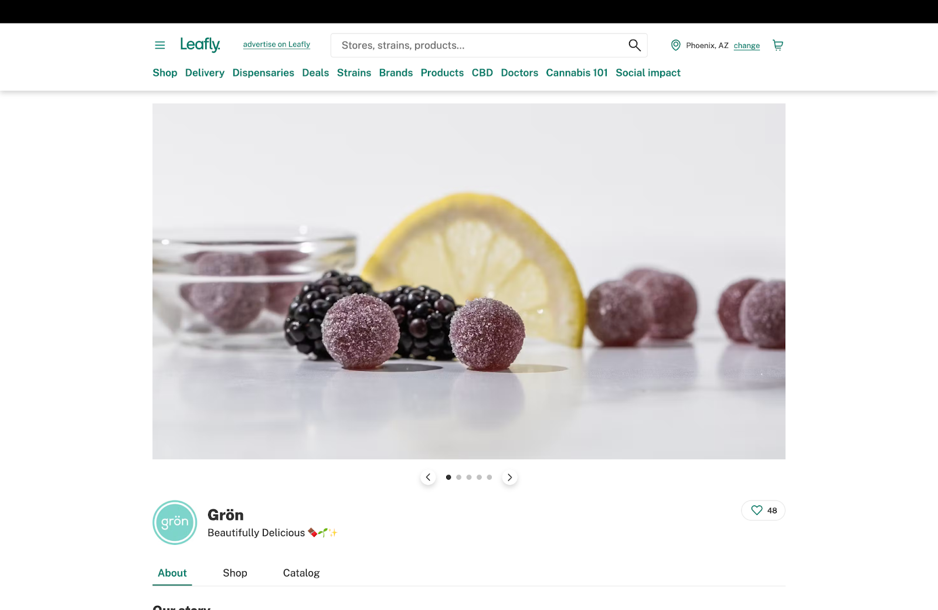Switch to the Shop tab
The width and height of the screenshot is (938, 610).
235,573
